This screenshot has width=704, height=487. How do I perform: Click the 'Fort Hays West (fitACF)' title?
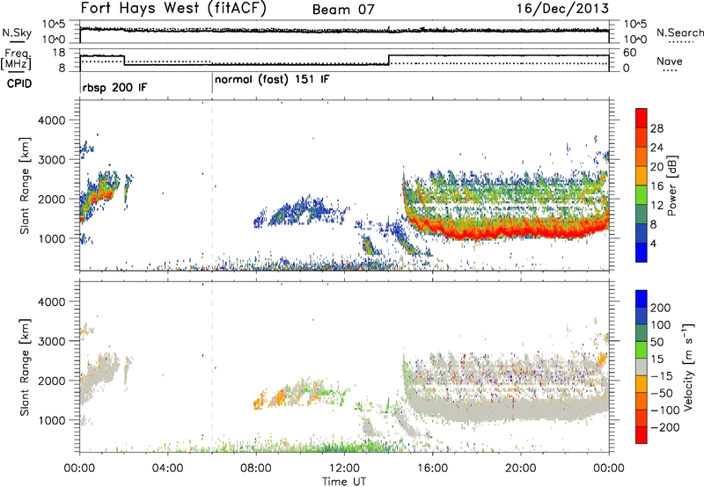click(173, 8)
